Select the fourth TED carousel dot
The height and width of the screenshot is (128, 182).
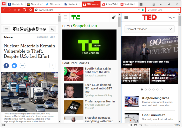(153, 89)
